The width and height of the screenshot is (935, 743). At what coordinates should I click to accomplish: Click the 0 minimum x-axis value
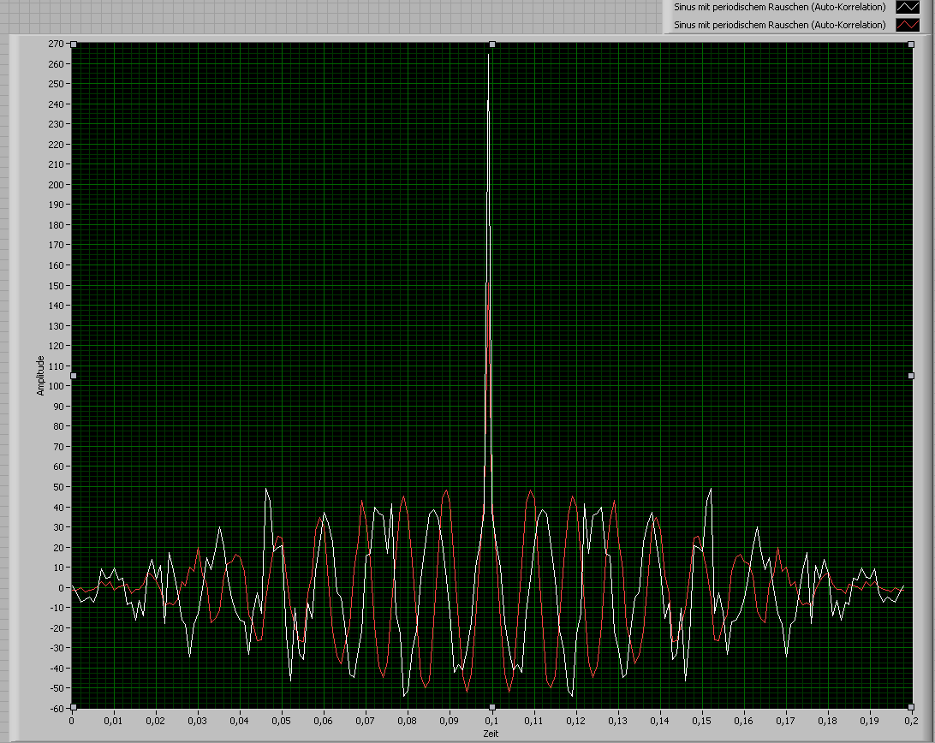[x=72, y=721]
